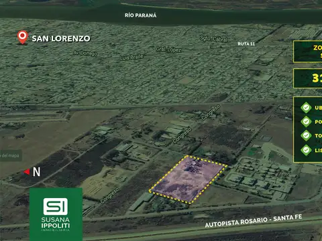Click the 'Gral. López' street label

click(168, 50)
